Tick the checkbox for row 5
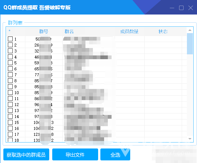The image size is (197, 163). 10,63
